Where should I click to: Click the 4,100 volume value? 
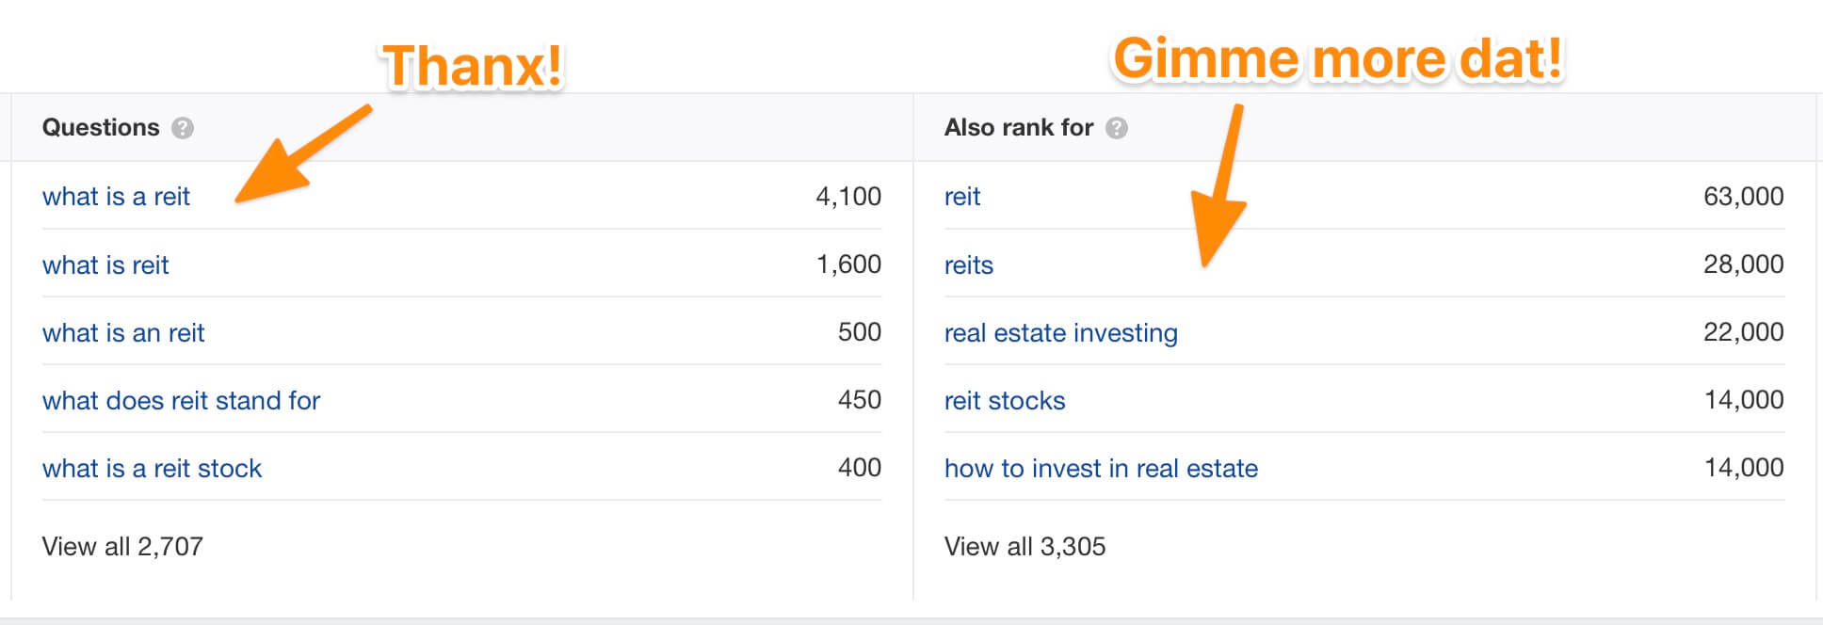point(847,197)
